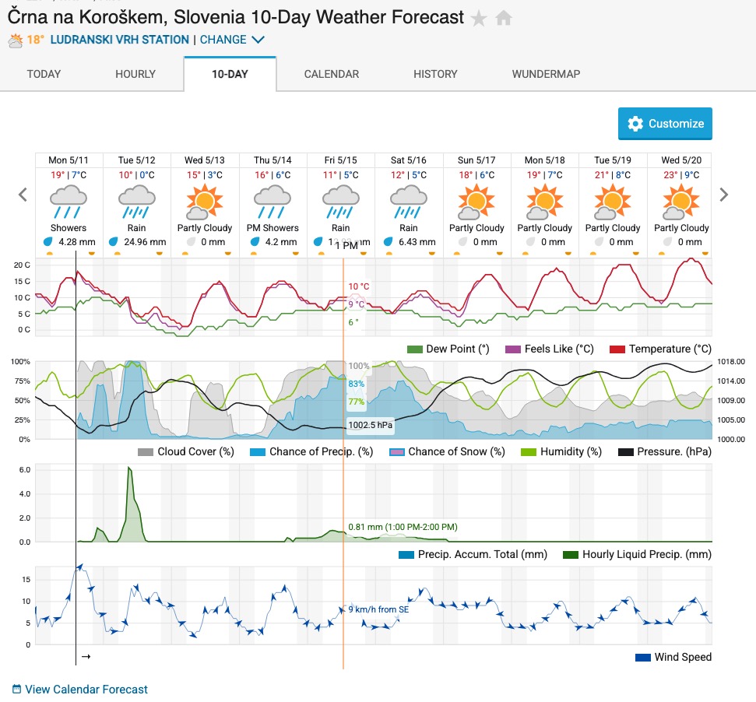Click calendar icon next to View Calendar Forecast
The height and width of the screenshot is (702, 756).
(x=16, y=689)
